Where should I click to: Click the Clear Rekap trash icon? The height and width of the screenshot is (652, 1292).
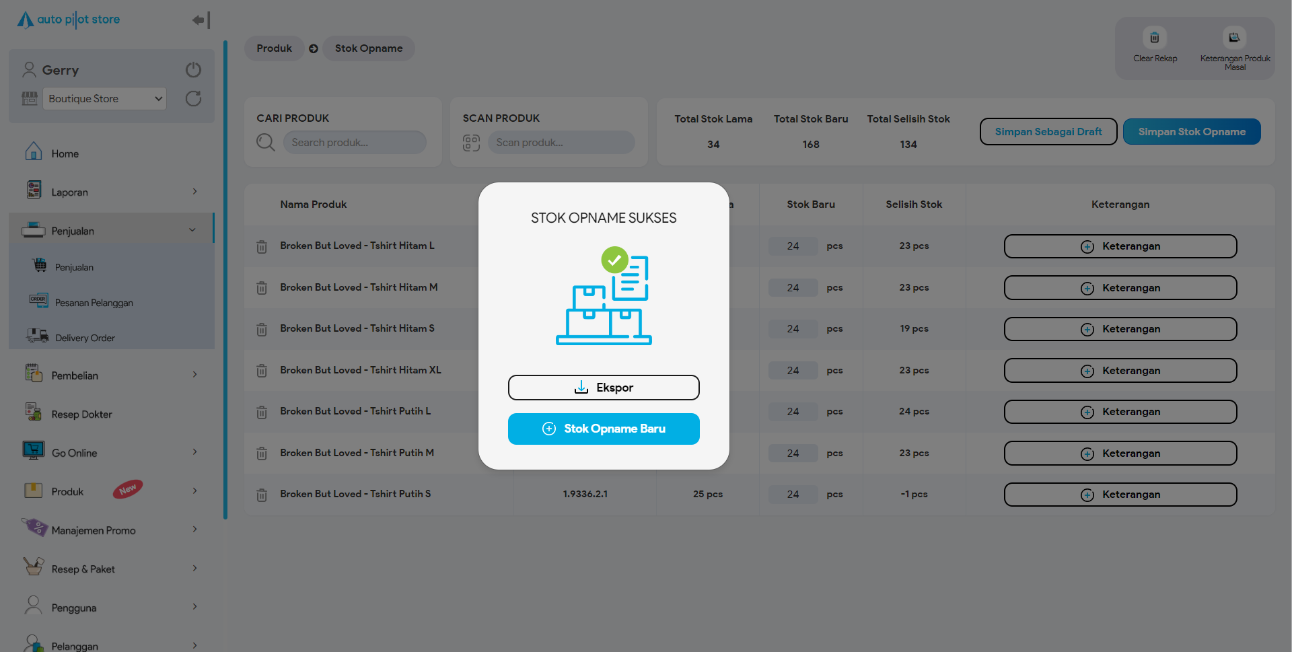tap(1154, 38)
